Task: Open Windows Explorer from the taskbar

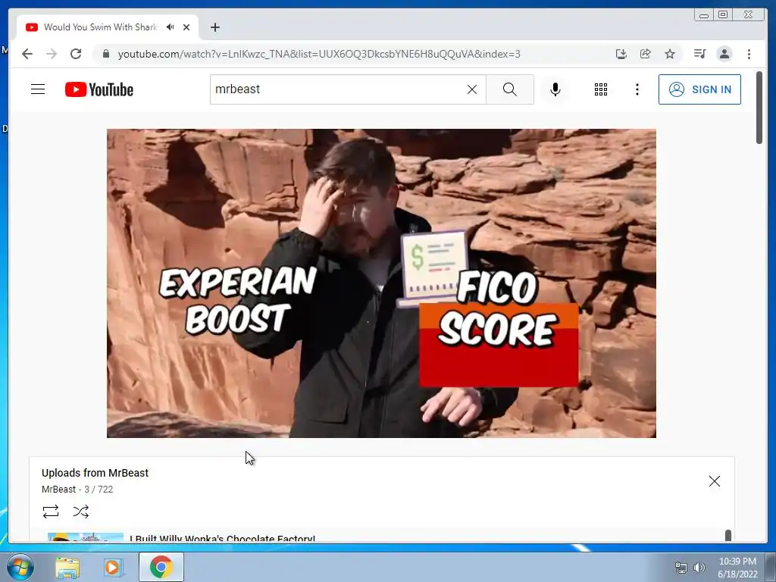Action: tap(67, 567)
